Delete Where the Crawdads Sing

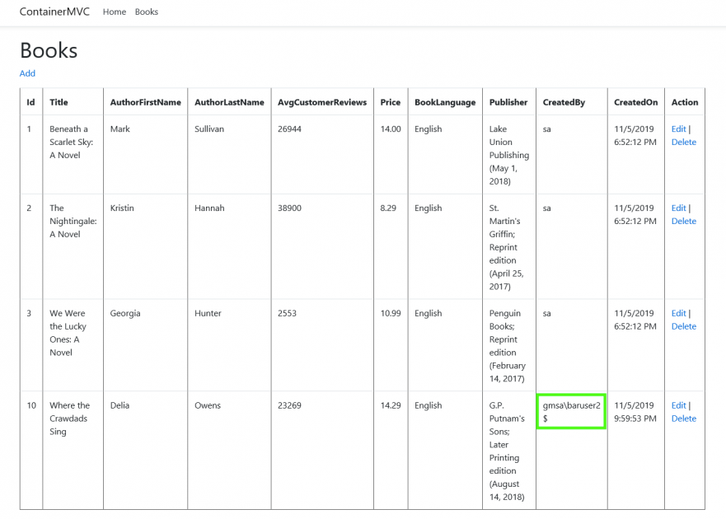[683, 418]
